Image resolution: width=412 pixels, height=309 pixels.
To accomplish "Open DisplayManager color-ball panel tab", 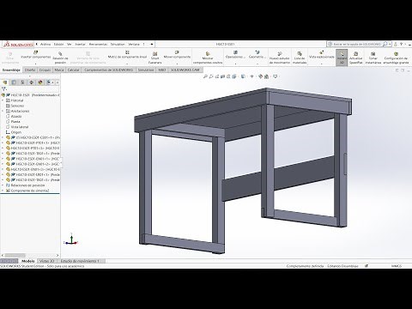I will [40, 82].
